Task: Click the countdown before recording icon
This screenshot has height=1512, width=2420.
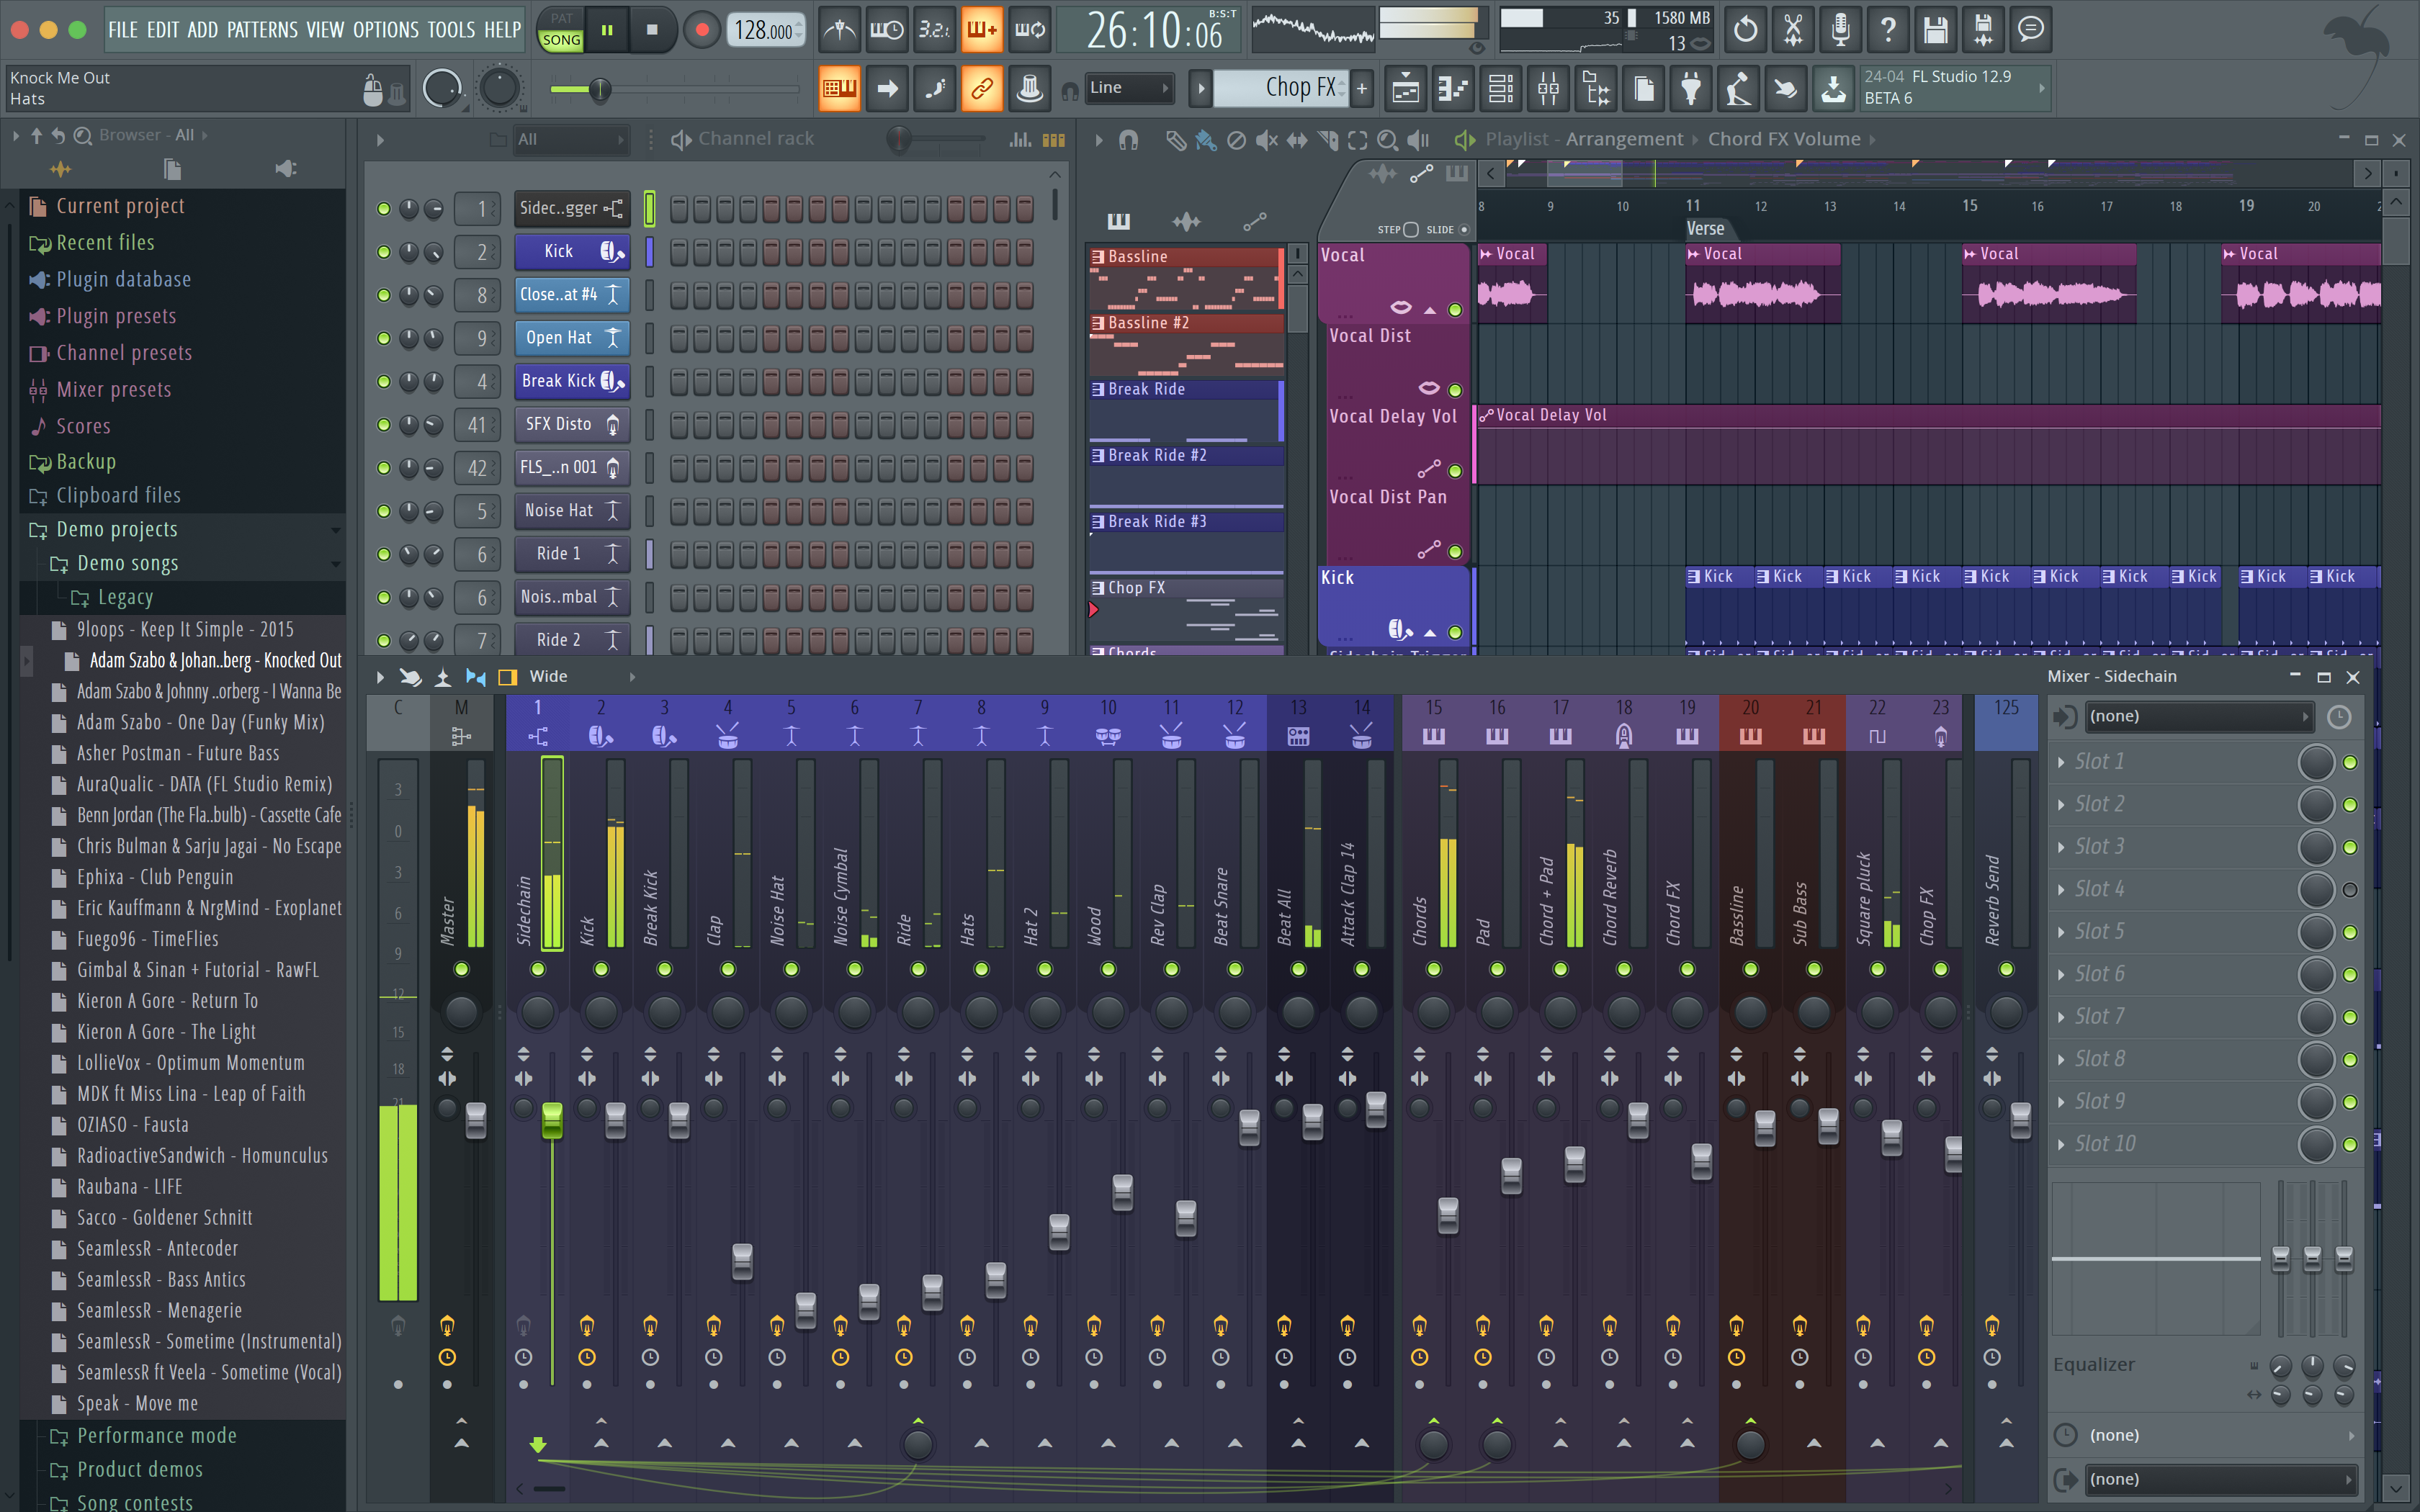Action: (x=934, y=30)
